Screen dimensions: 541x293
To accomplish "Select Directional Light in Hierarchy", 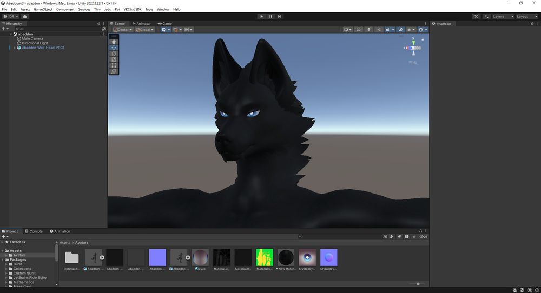I will 35,43.
